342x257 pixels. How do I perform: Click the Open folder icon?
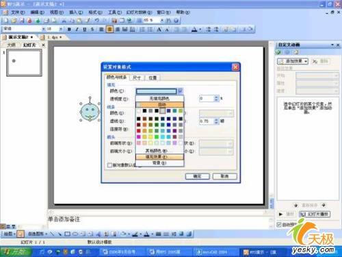pos(14,21)
